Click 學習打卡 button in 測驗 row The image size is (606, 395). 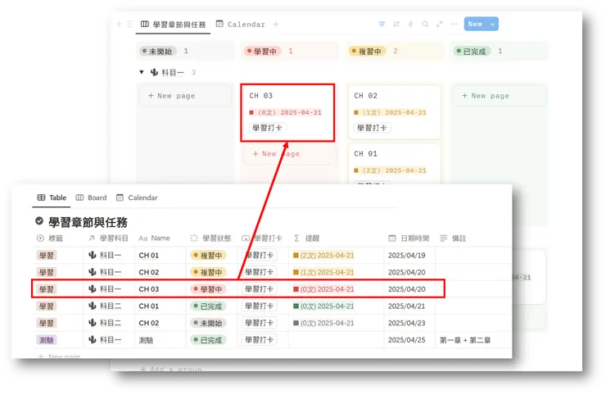pyautogui.click(x=259, y=340)
